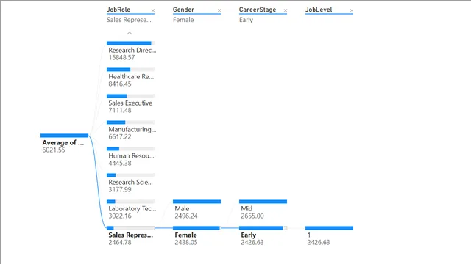Click the up chevron above JobRole nodes
The width and height of the screenshot is (471, 264).
pos(130,33)
